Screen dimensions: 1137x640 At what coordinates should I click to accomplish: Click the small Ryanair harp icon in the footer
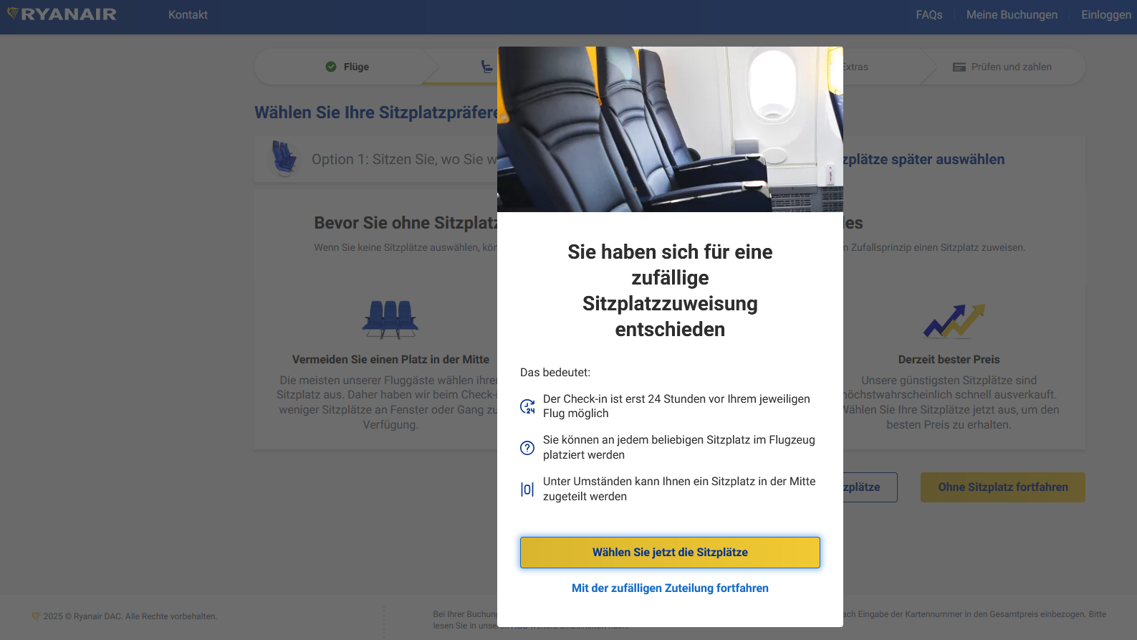[36, 616]
